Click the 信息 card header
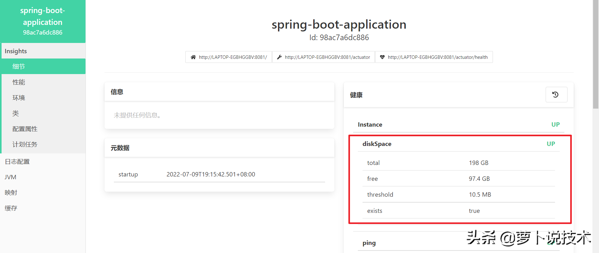Screen dimensions: 599x253 pyautogui.click(x=219, y=92)
